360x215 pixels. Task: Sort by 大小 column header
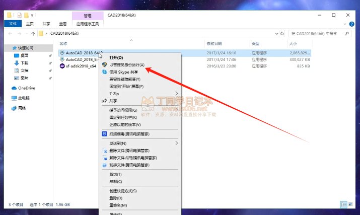[x=293, y=43]
